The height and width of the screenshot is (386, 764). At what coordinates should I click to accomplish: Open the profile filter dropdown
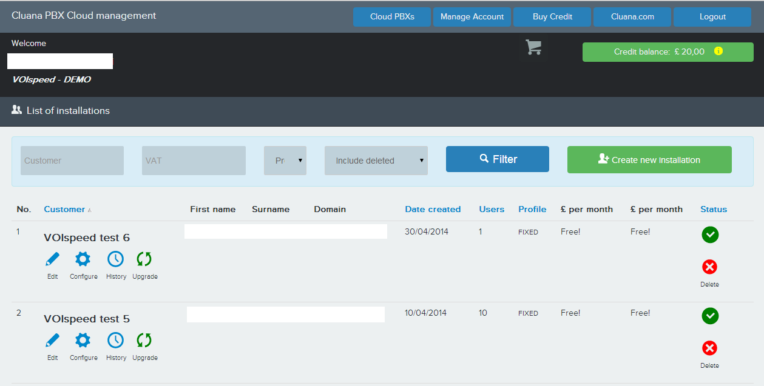click(x=285, y=161)
